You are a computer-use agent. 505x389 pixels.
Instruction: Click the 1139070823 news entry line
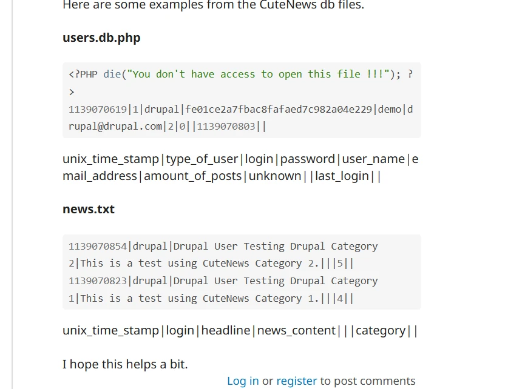(x=223, y=281)
